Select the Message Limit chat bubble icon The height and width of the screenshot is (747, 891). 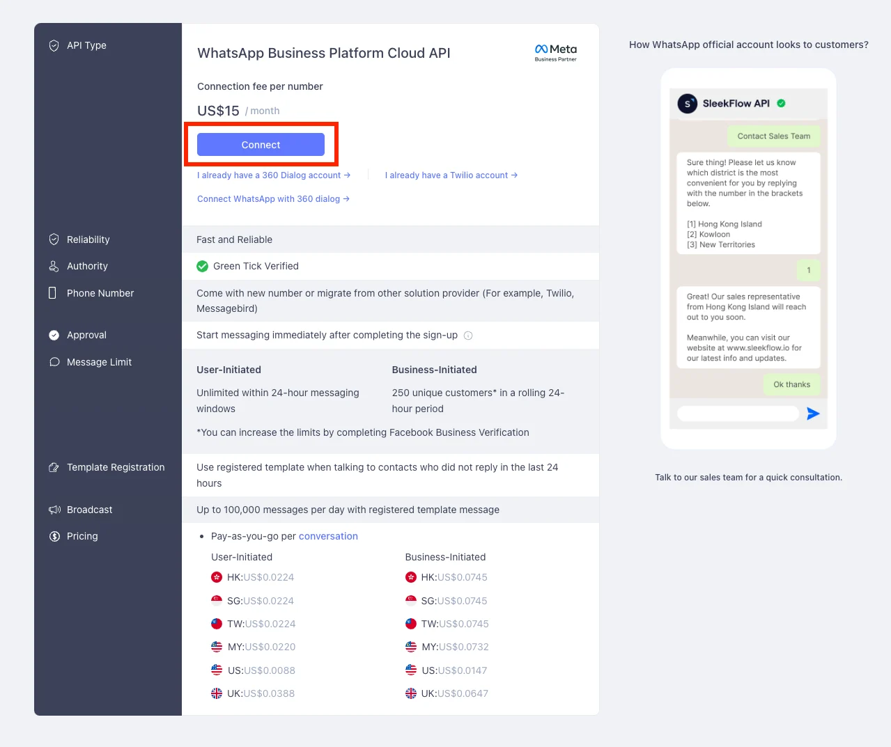[x=54, y=362]
